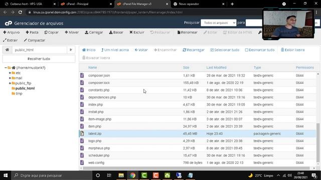Image resolution: width=321 pixels, height=180 pixels.
Task: Click Chrome icon in the taskbar
Action: (132, 175)
